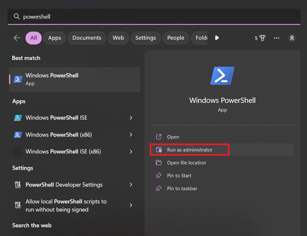Click the Windows PowerShell ISE app icon
This screenshot has width=307, height=236.
18,118
